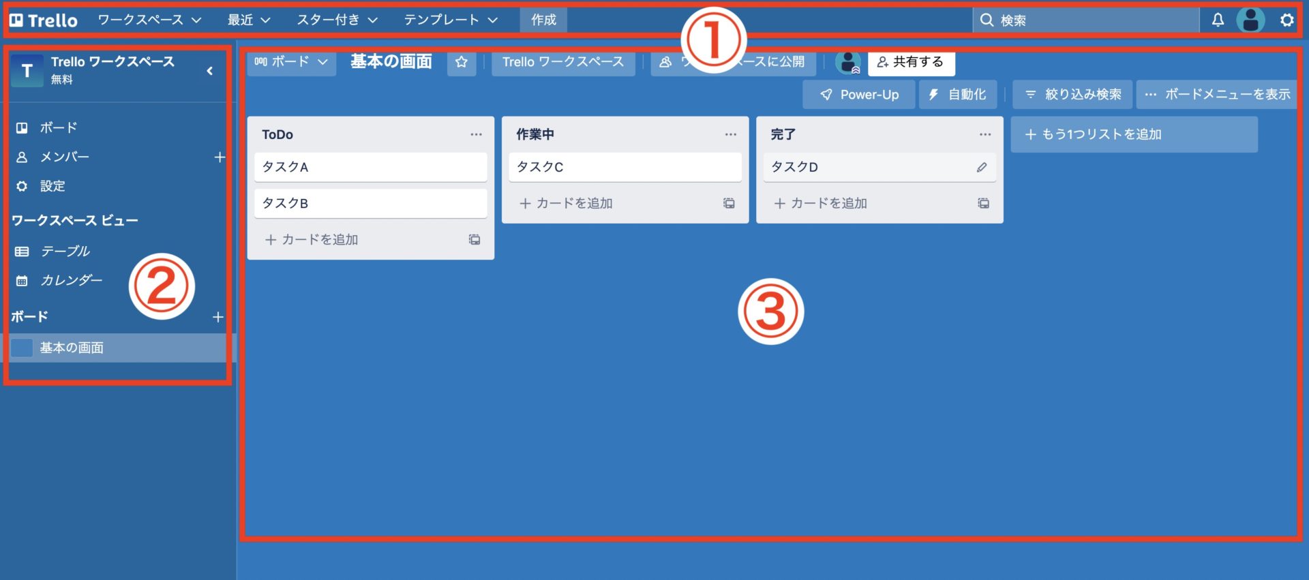Open the タスクD card
Screen dimensions: 1309x580
pos(879,167)
